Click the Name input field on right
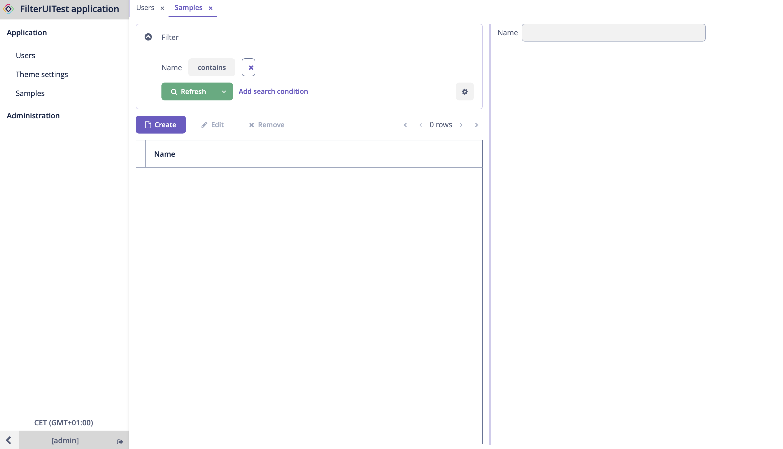The image size is (783, 449). click(614, 32)
